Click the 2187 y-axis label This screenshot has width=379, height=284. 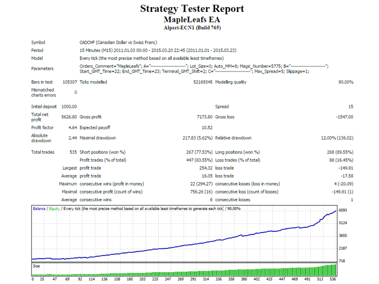pos(343,248)
